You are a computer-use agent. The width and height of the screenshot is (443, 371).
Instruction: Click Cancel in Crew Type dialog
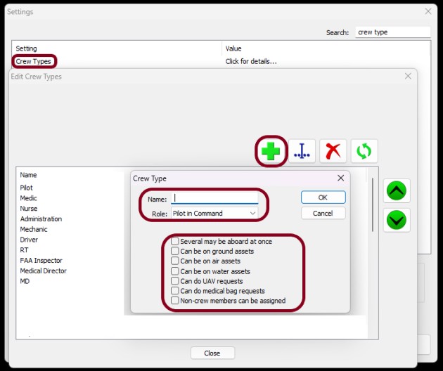tap(323, 213)
